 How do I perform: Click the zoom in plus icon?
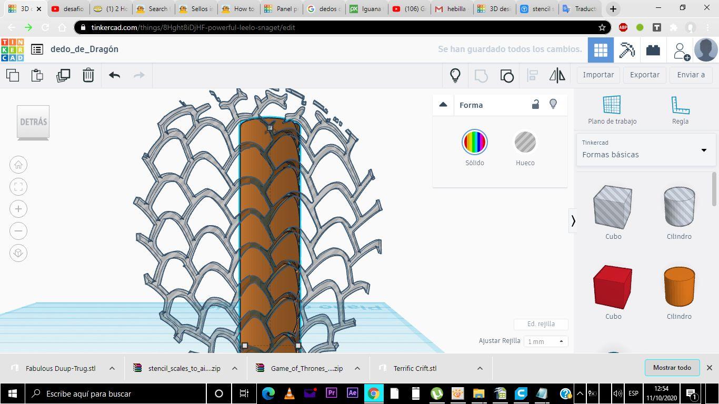pos(18,209)
